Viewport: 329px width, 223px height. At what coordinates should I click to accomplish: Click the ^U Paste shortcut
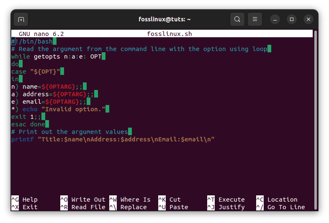click(x=173, y=207)
